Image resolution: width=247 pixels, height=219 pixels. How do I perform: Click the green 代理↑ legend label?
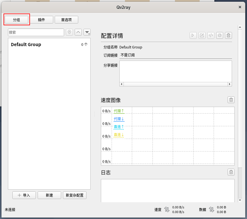[x=119, y=111]
